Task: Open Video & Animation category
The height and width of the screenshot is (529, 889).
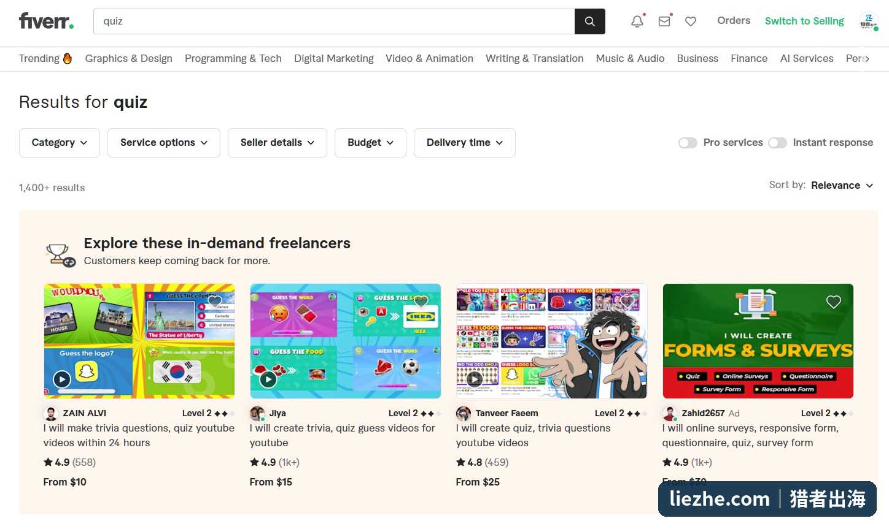Action: [429, 58]
